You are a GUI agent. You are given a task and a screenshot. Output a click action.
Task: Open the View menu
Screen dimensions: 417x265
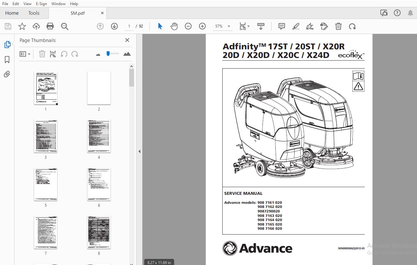[x=28, y=4]
